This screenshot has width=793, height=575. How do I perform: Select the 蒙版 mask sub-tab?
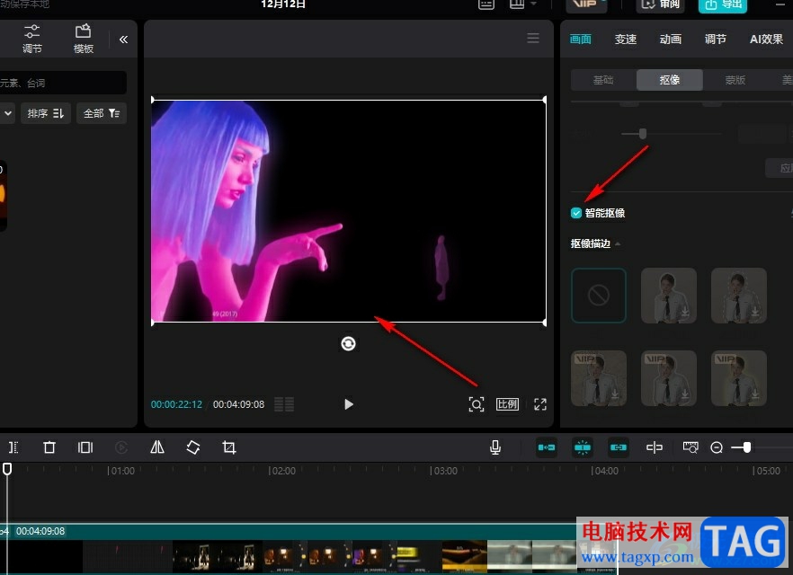pos(735,80)
